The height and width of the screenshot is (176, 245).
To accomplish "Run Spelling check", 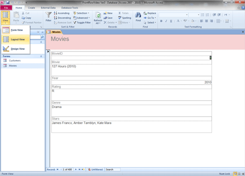I will click(125, 18).
